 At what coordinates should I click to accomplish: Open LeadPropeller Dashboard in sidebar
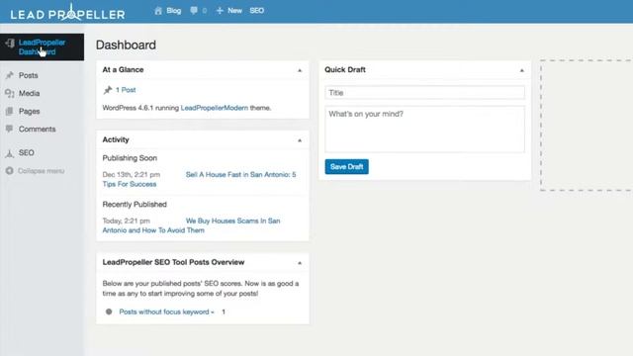point(42,47)
